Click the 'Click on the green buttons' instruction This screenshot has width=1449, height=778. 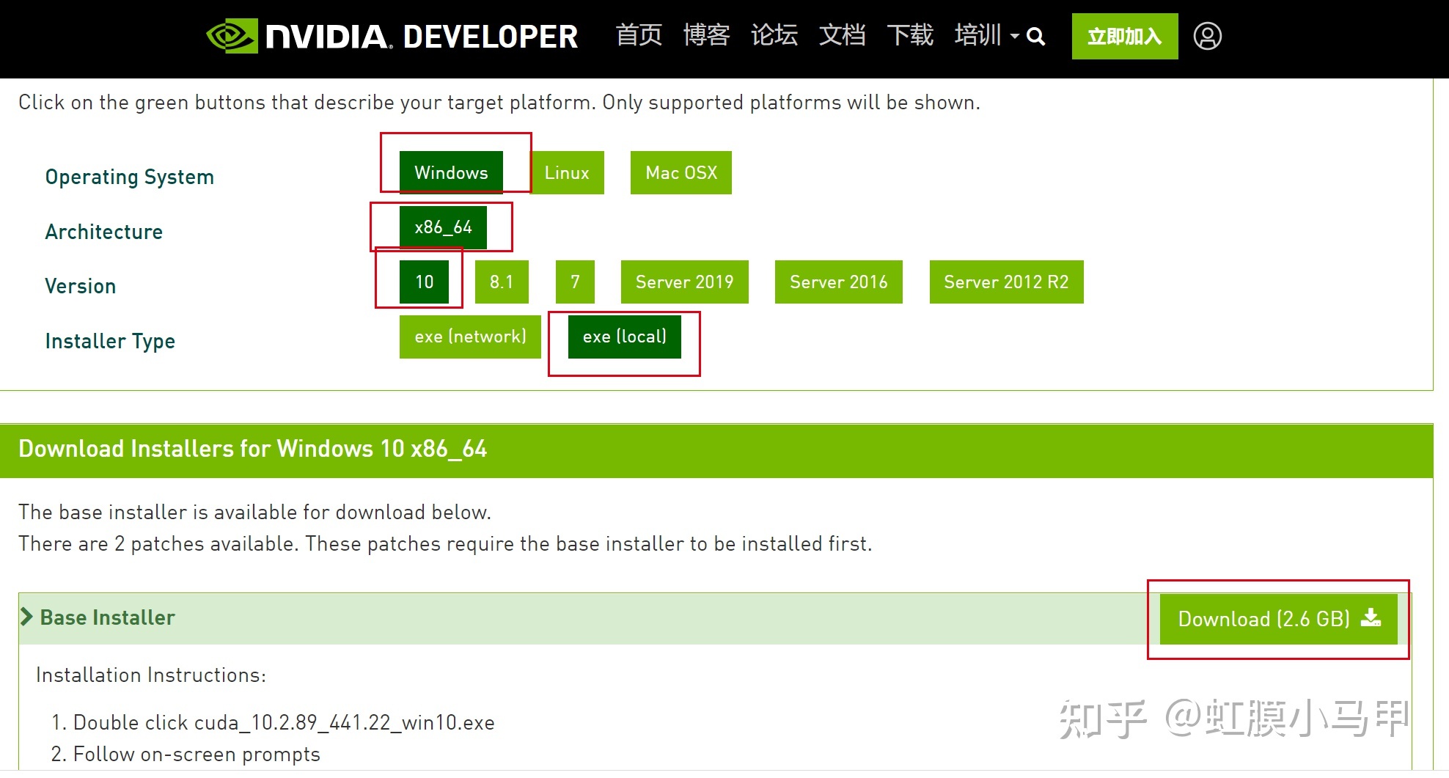click(499, 102)
